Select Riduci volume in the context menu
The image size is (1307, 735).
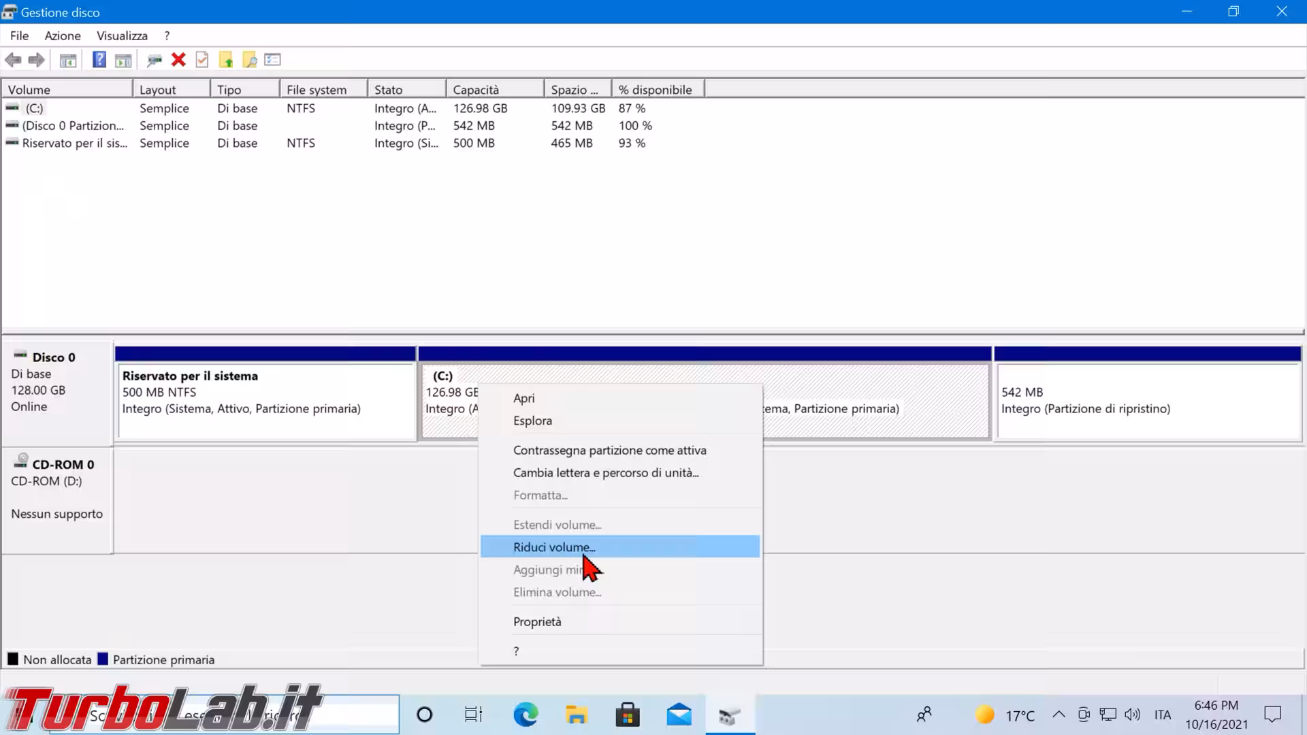point(554,547)
